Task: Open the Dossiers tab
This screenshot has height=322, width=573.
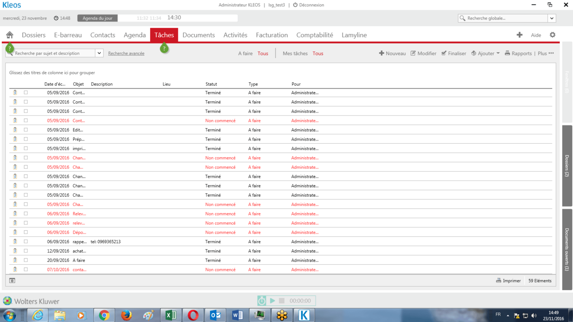Action: coord(34,35)
